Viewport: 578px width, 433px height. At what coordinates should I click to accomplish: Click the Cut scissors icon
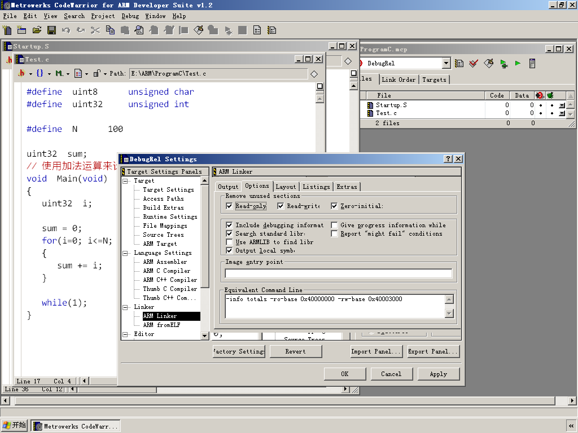tap(95, 30)
